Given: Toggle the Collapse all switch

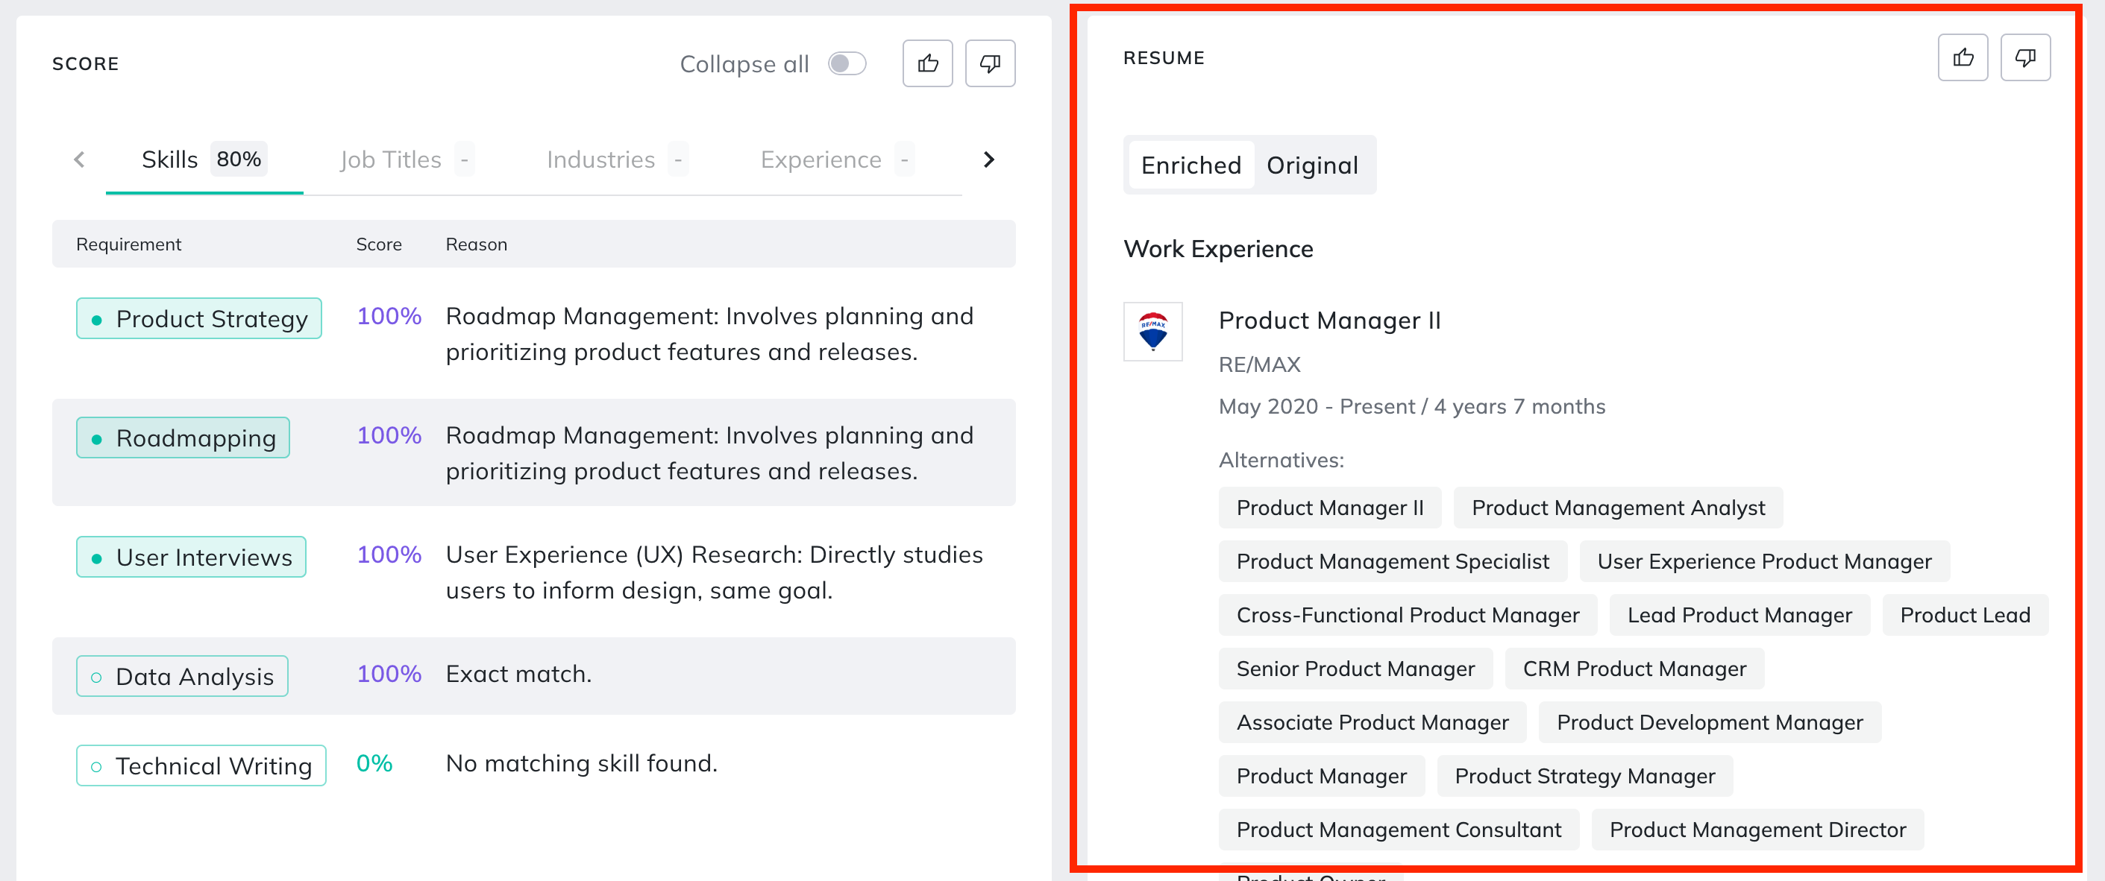Looking at the screenshot, I should [847, 63].
